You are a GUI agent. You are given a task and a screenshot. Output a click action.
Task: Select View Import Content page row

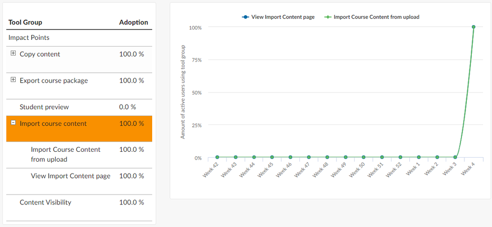tap(70, 176)
